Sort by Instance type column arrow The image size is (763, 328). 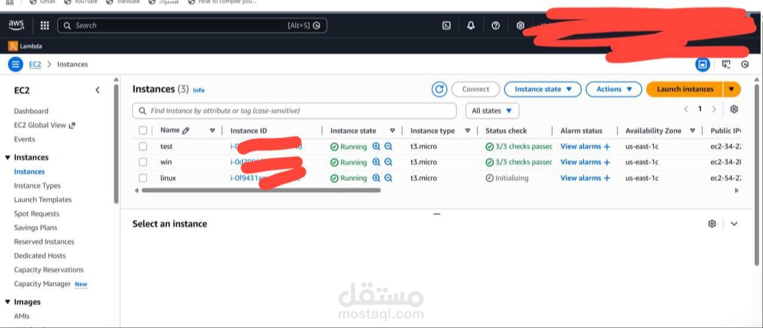tap(467, 130)
